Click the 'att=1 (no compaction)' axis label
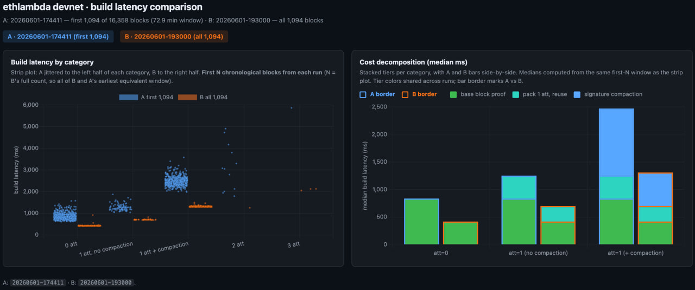Viewport: 695px width, 290px height. point(538,253)
